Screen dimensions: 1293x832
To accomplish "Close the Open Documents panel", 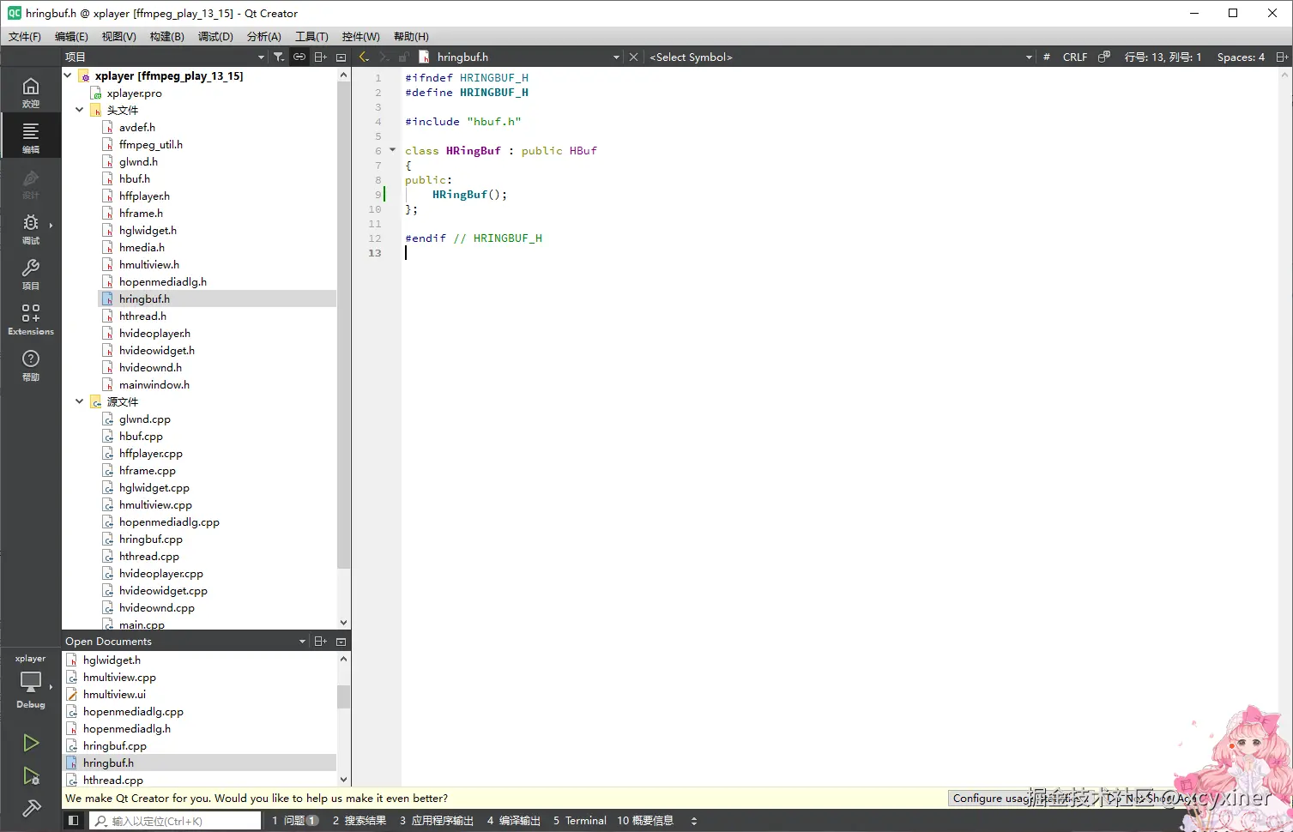I will point(341,641).
